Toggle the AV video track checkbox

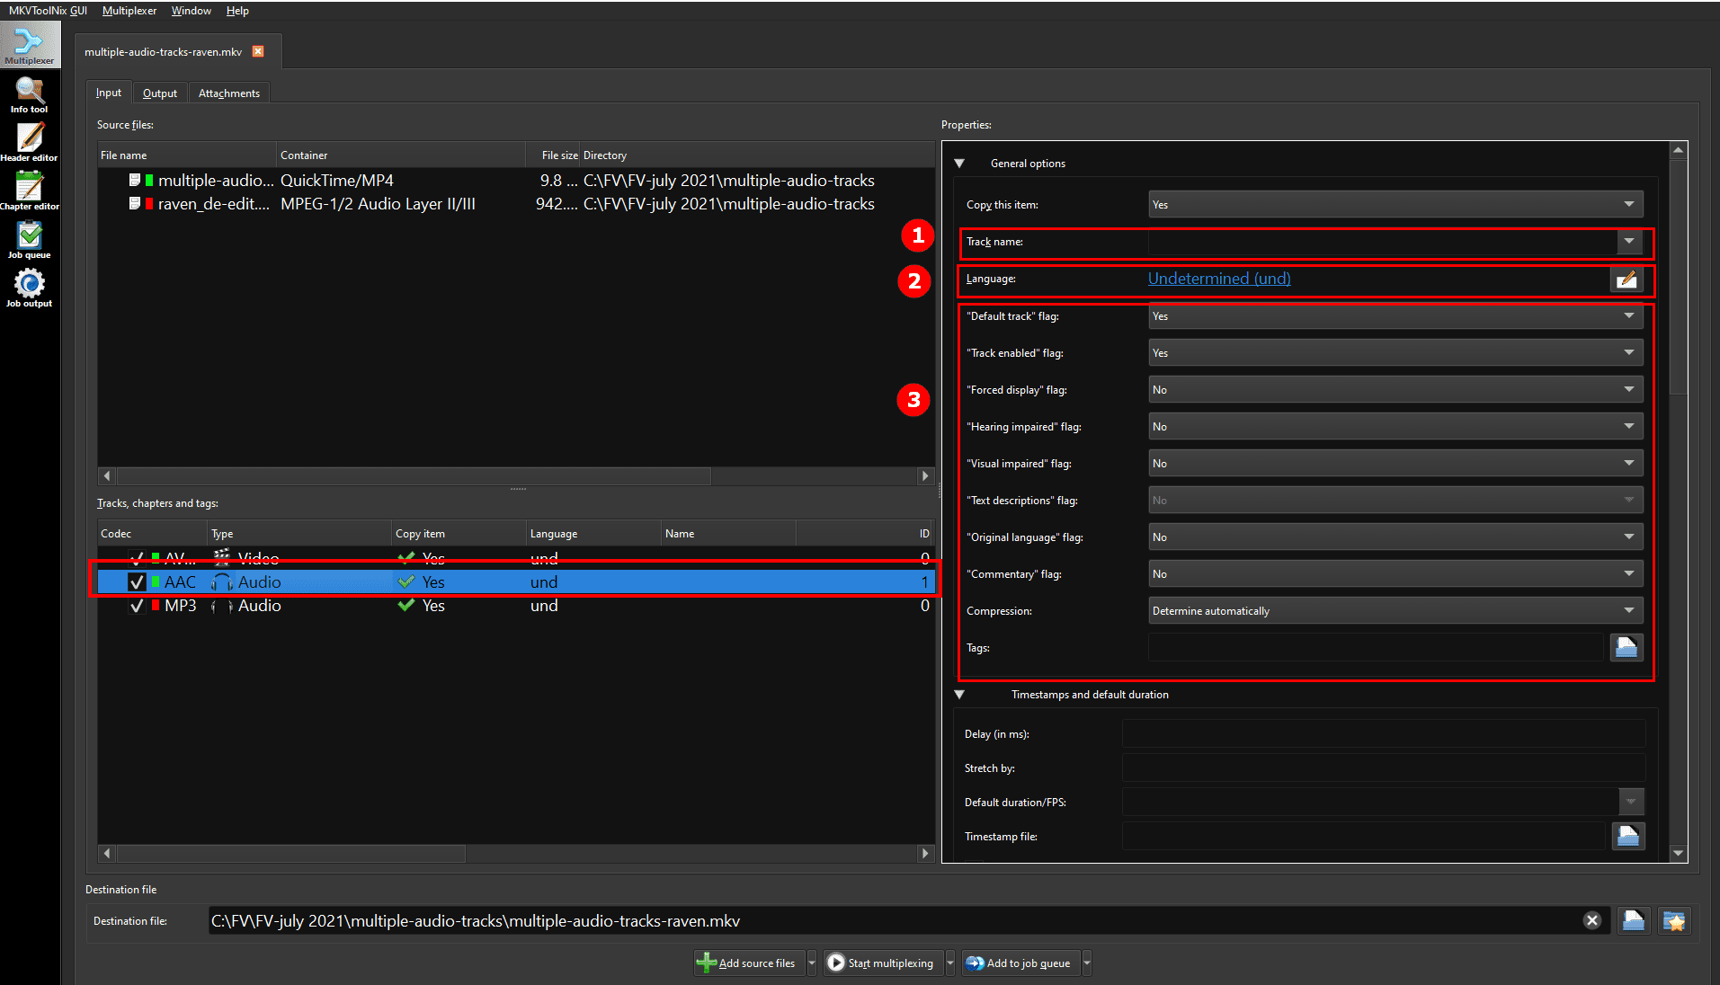[x=137, y=558]
